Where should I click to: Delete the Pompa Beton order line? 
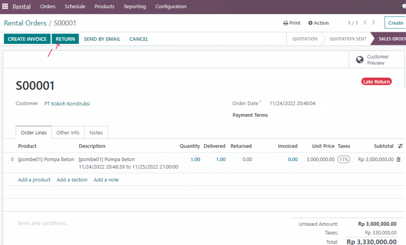pos(398,159)
